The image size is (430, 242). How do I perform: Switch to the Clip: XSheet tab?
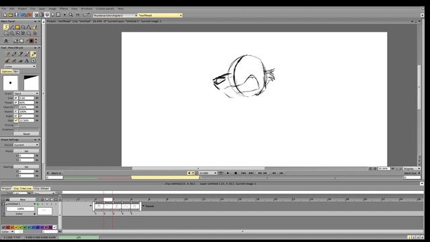[42, 188]
